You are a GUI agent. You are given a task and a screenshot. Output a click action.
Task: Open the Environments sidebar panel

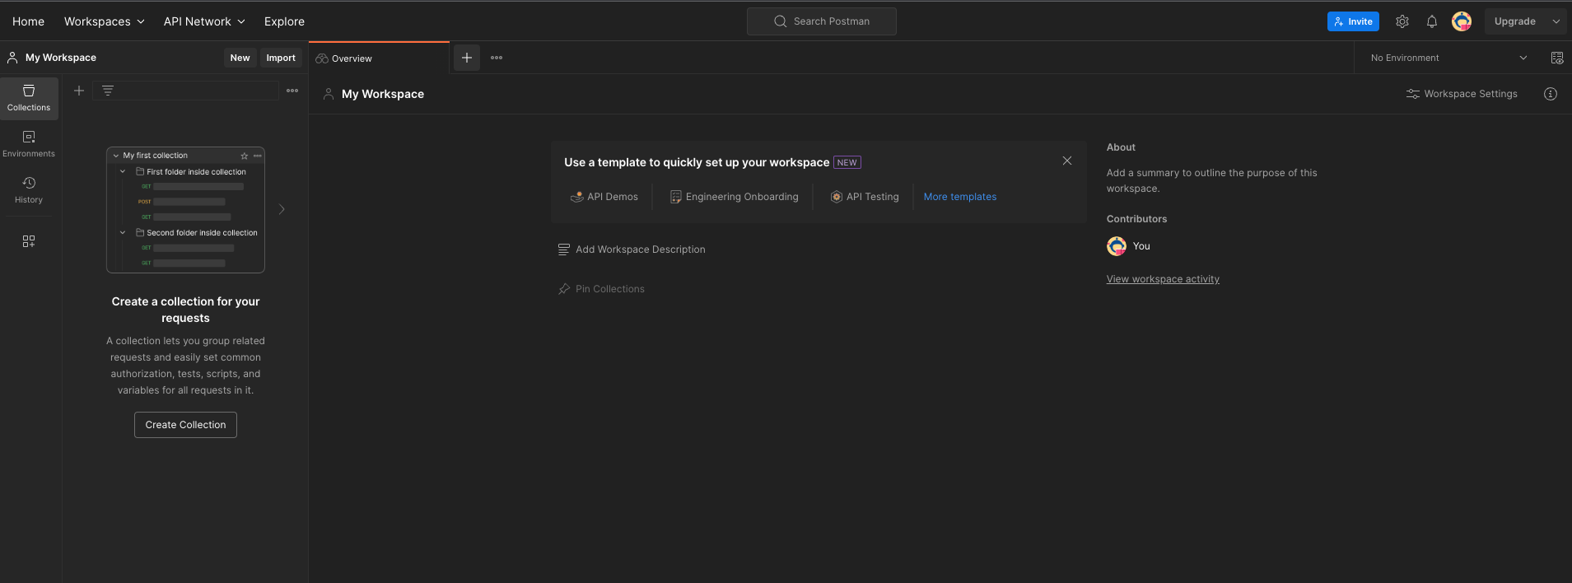point(29,144)
